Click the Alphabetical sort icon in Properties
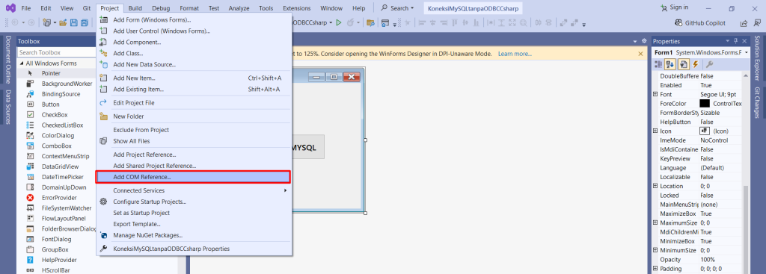Image resolution: width=766 pixels, height=274 pixels. coord(671,64)
